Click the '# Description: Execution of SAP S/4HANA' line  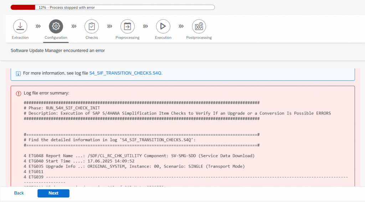click(178, 113)
